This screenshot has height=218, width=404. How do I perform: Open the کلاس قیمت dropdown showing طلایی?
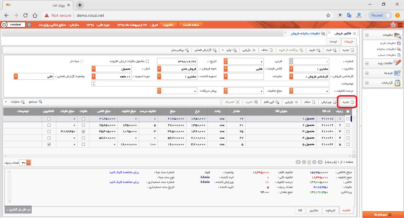coord(226,69)
